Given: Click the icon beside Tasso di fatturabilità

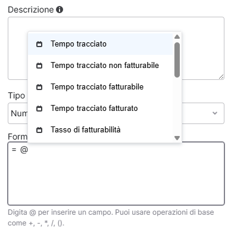Looking at the screenshot, I should coord(39,130).
